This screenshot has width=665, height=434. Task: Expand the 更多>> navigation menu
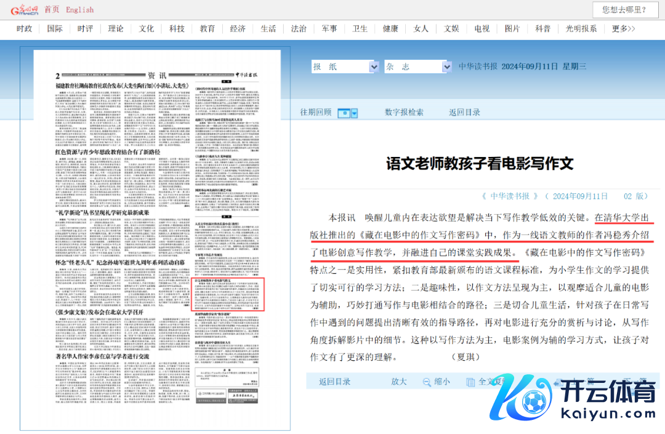pyautogui.click(x=623, y=29)
